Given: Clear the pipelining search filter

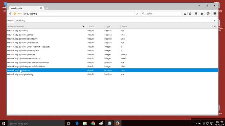Looking at the screenshot, I should point(214,20).
